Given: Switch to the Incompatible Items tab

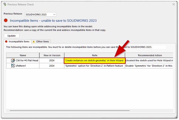Looking at the screenshot, I should click(x=18, y=42).
